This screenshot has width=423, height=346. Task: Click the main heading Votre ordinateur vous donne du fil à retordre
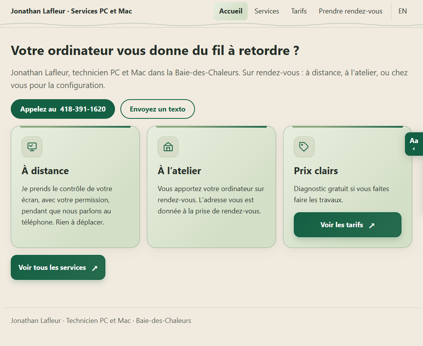pyautogui.click(x=155, y=50)
